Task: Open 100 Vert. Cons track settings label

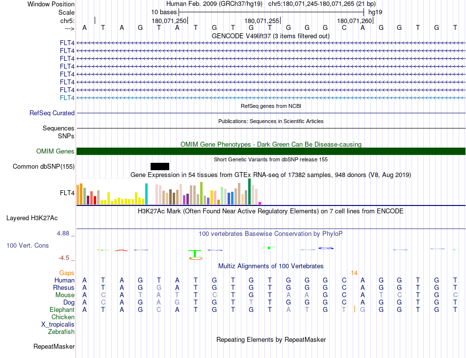Action: (27, 245)
